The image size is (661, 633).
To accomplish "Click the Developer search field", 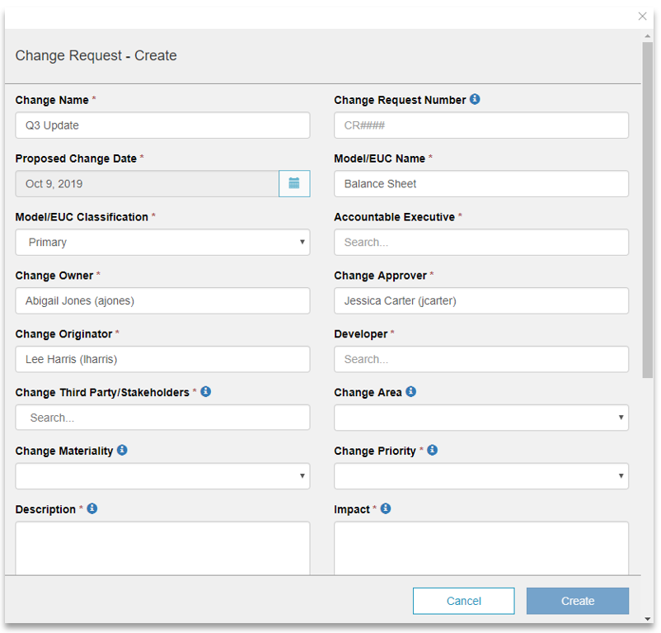I will coord(481,359).
